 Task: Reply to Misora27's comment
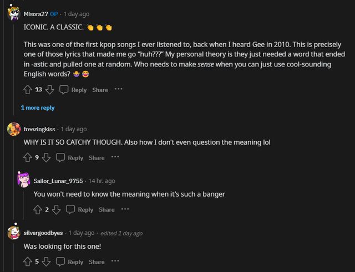click(x=73, y=90)
